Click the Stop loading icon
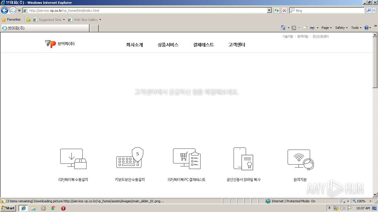This screenshot has width=378, height=212. point(284,11)
